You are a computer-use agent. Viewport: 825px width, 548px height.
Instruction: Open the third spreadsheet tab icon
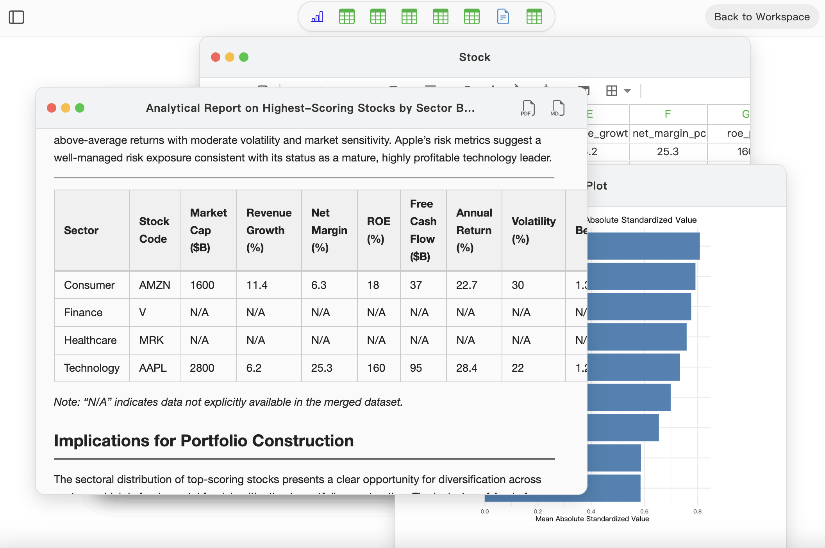click(409, 17)
